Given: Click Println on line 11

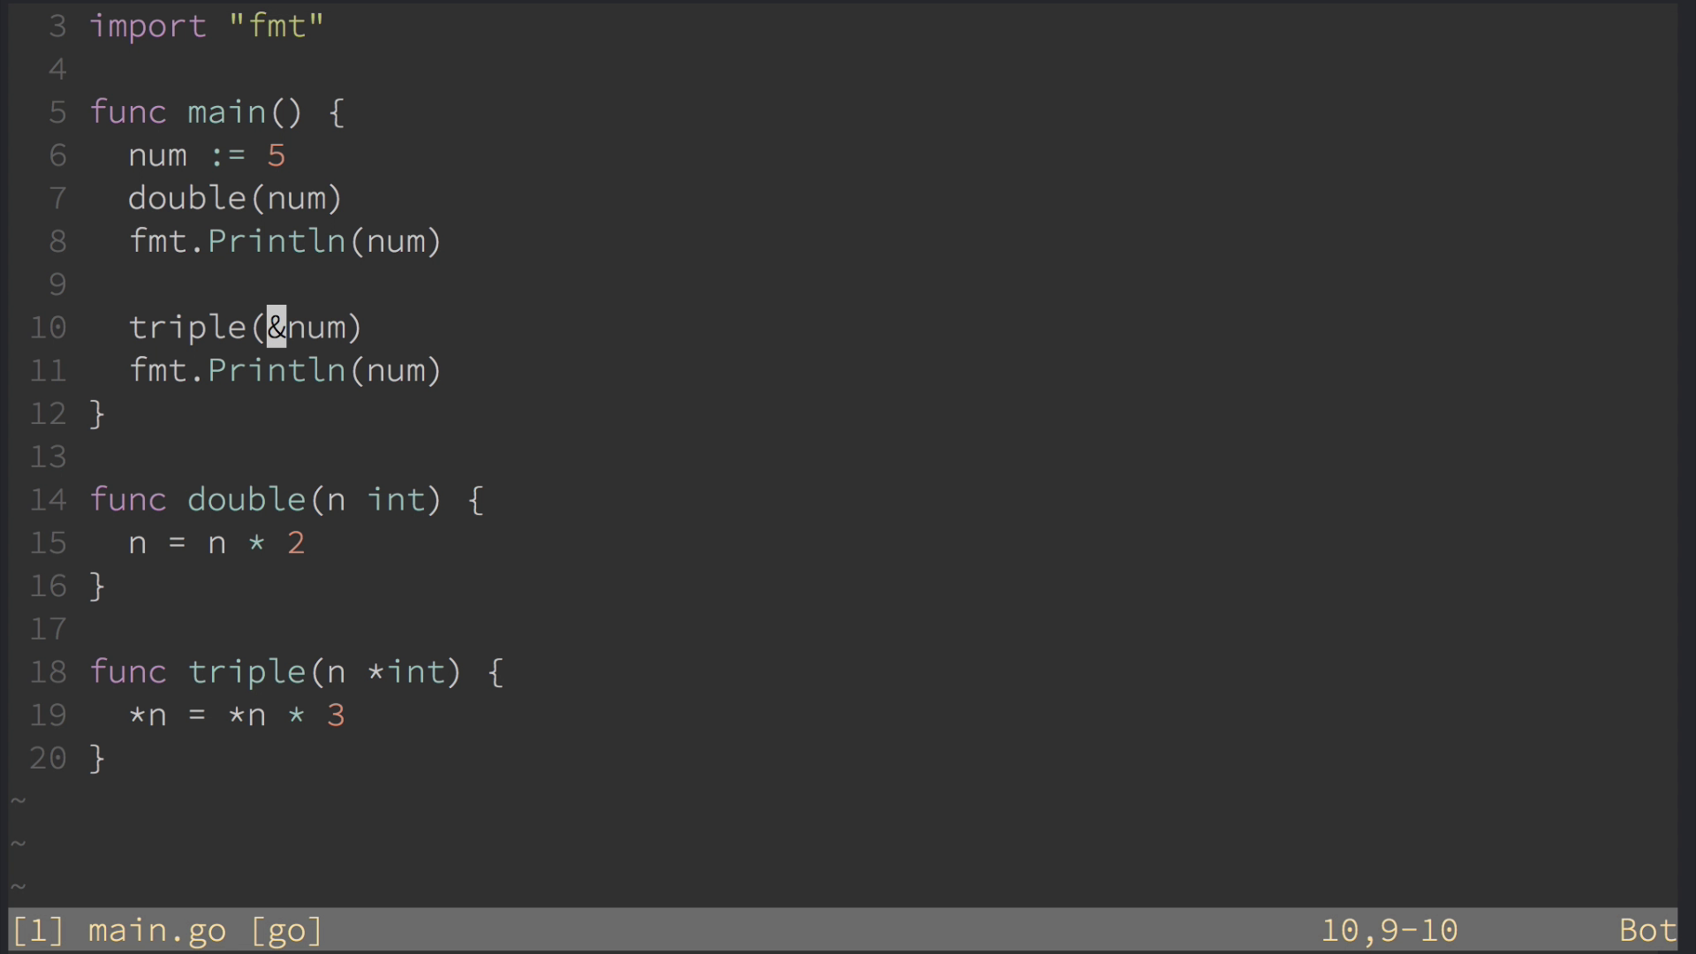Looking at the screenshot, I should click(276, 370).
